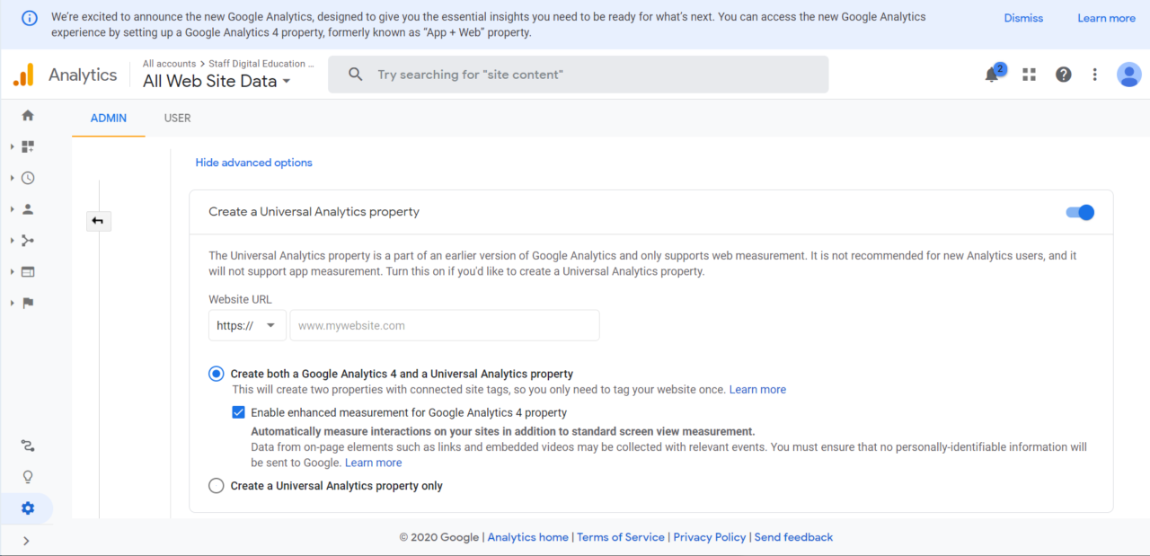
Task: Select the Attribution icon near bottom sidebar
Action: [27, 445]
